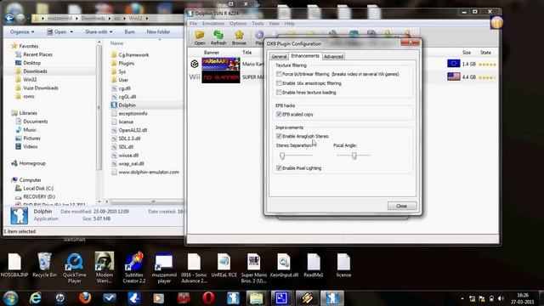Click the Windows Explorer taskbar button
This screenshot has width=544, height=306.
[256, 298]
